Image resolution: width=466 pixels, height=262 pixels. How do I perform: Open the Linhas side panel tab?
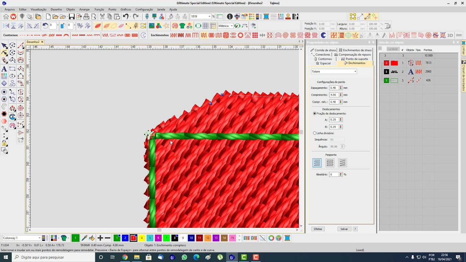click(463, 48)
